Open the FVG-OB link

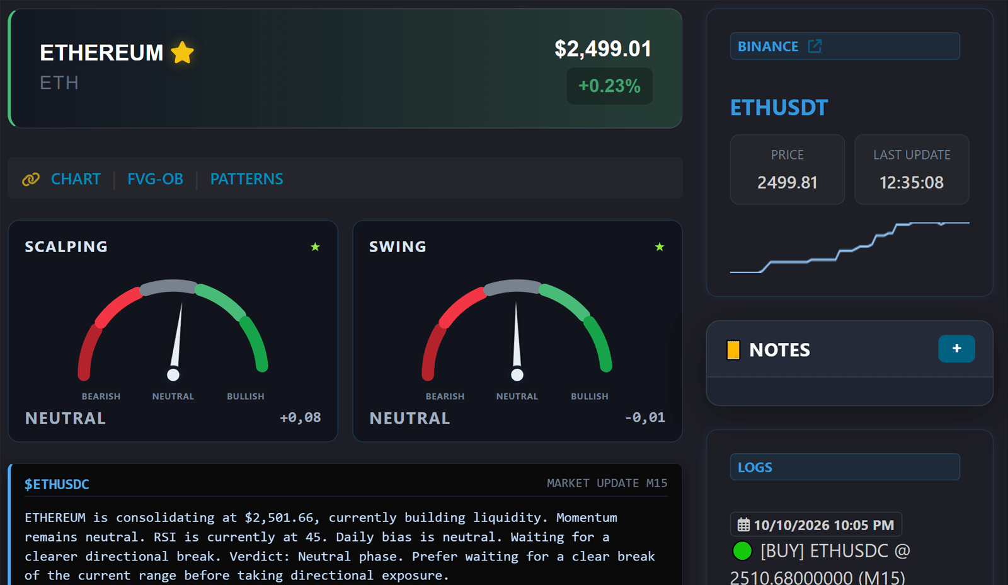(155, 179)
